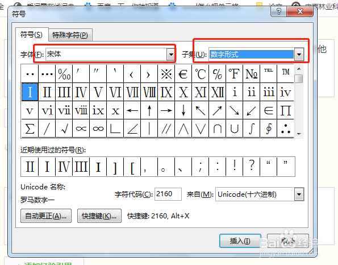Choose the numero № symbol
338x265 pixels.
point(251,74)
